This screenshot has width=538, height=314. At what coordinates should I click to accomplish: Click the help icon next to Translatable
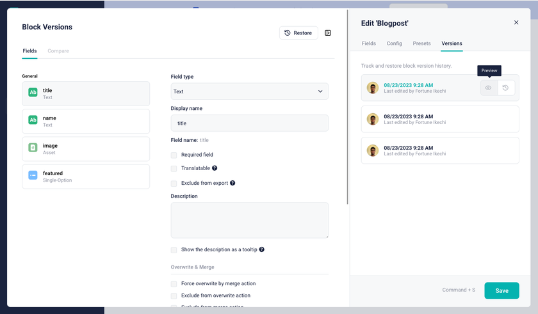point(215,168)
